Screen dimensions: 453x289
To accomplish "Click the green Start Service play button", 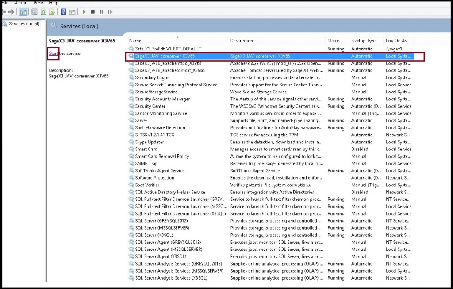I will 84,12.
